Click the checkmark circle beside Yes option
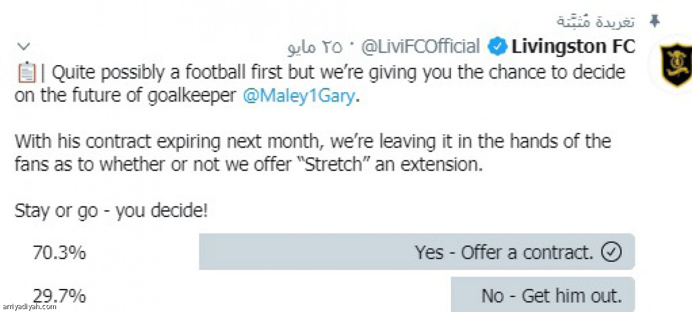Image resolution: width=692 pixels, height=312 pixels. (610, 252)
